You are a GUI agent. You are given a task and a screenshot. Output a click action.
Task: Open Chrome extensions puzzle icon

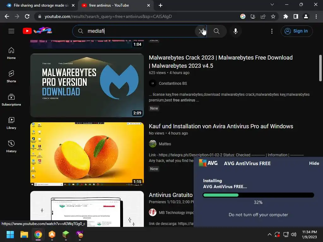286,16
